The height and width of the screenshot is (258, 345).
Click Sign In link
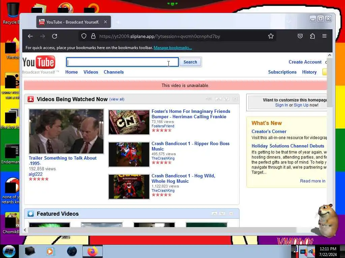coord(281,105)
